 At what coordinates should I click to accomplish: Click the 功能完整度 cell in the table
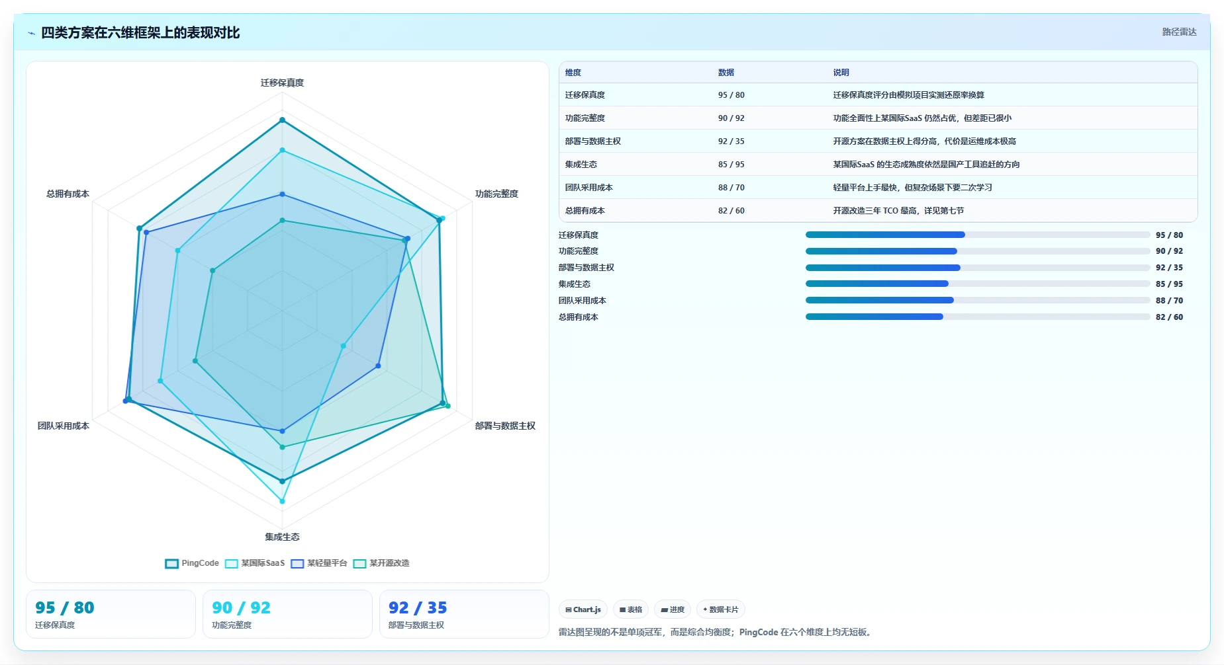585,118
